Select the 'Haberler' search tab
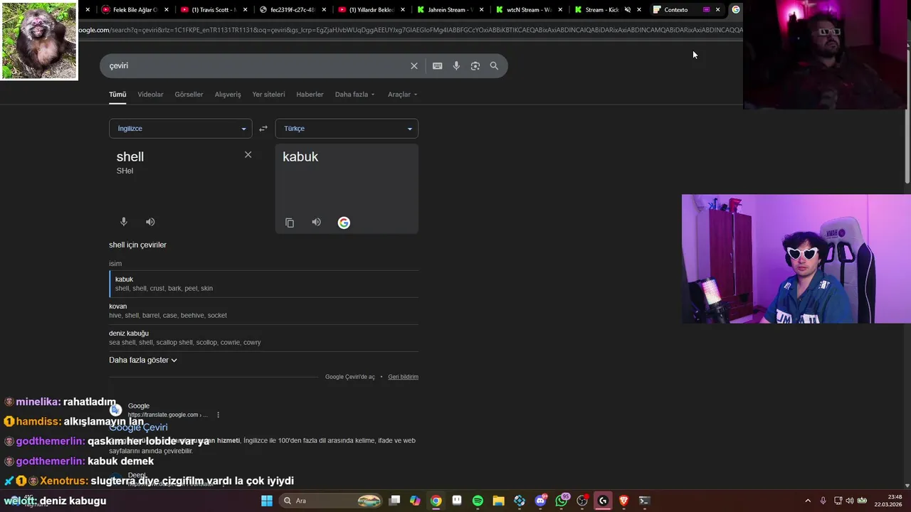Screen dimensions: 911x512 click(x=310, y=95)
